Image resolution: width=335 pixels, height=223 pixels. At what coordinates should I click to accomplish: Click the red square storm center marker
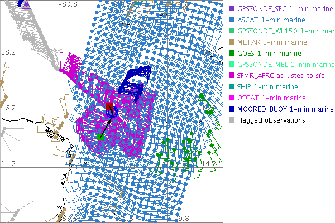[x=109, y=106]
